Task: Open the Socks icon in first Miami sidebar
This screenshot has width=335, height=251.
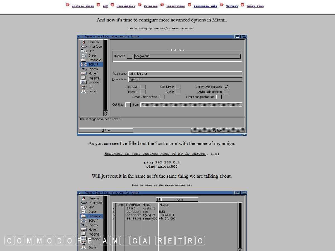Action: (83, 91)
